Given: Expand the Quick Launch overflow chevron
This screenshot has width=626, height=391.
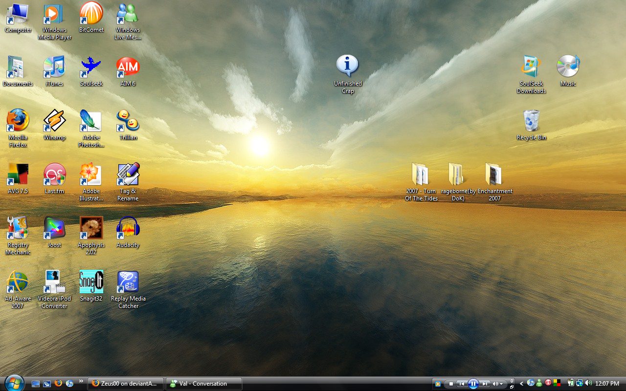Looking at the screenshot, I should (x=81, y=381).
